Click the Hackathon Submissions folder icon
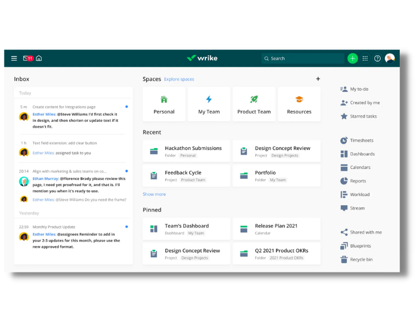 click(x=154, y=151)
